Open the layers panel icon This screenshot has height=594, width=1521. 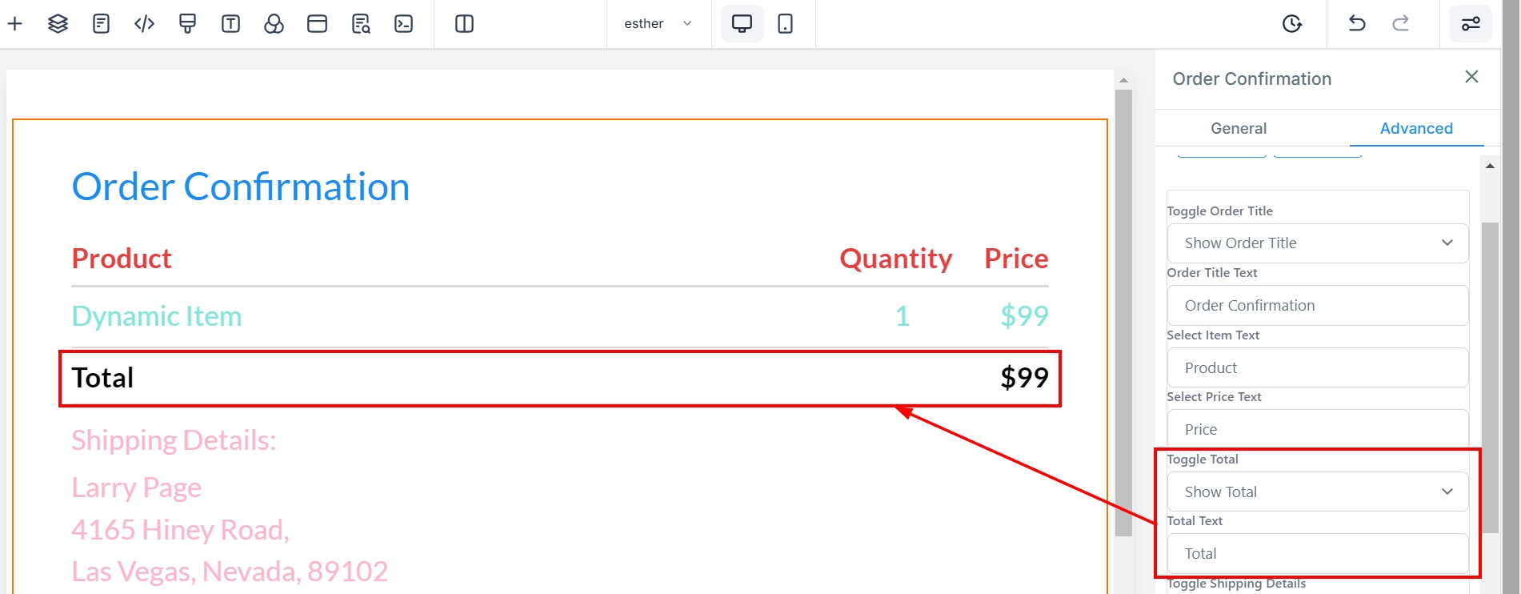click(58, 24)
